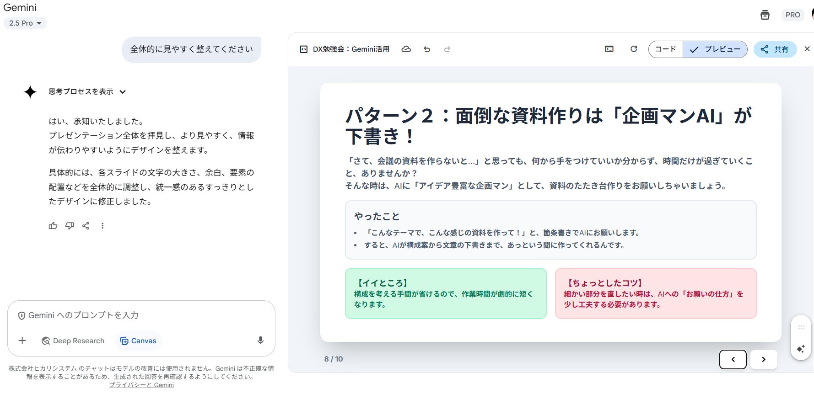Click the cloud save status icon

click(x=406, y=49)
